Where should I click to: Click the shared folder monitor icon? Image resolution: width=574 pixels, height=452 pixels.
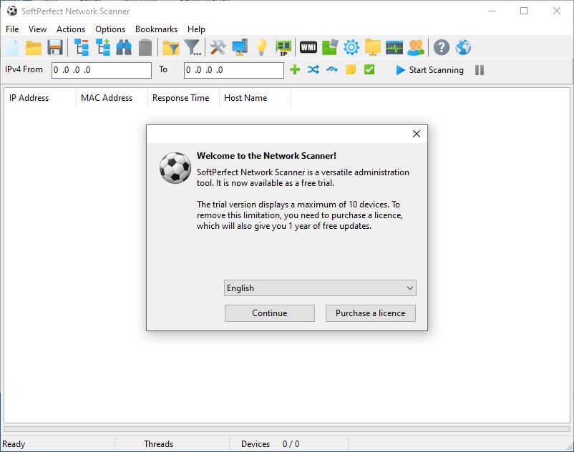click(x=373, y=47)
